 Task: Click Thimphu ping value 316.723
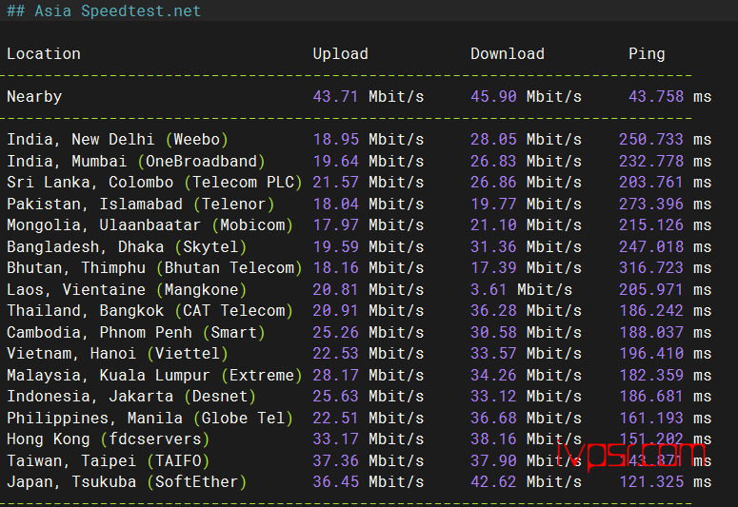(651, 267)
